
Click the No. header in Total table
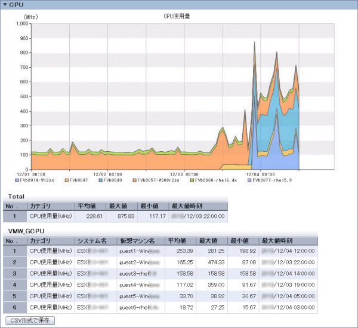13,206
